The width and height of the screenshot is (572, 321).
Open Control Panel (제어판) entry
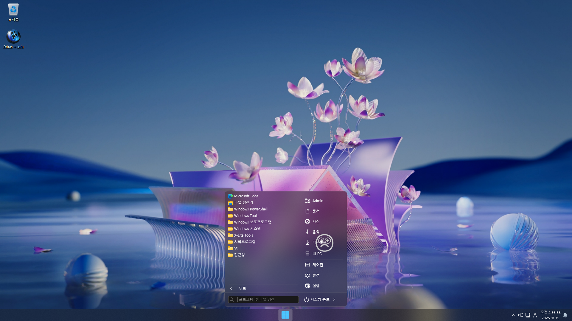pos(317,265)
